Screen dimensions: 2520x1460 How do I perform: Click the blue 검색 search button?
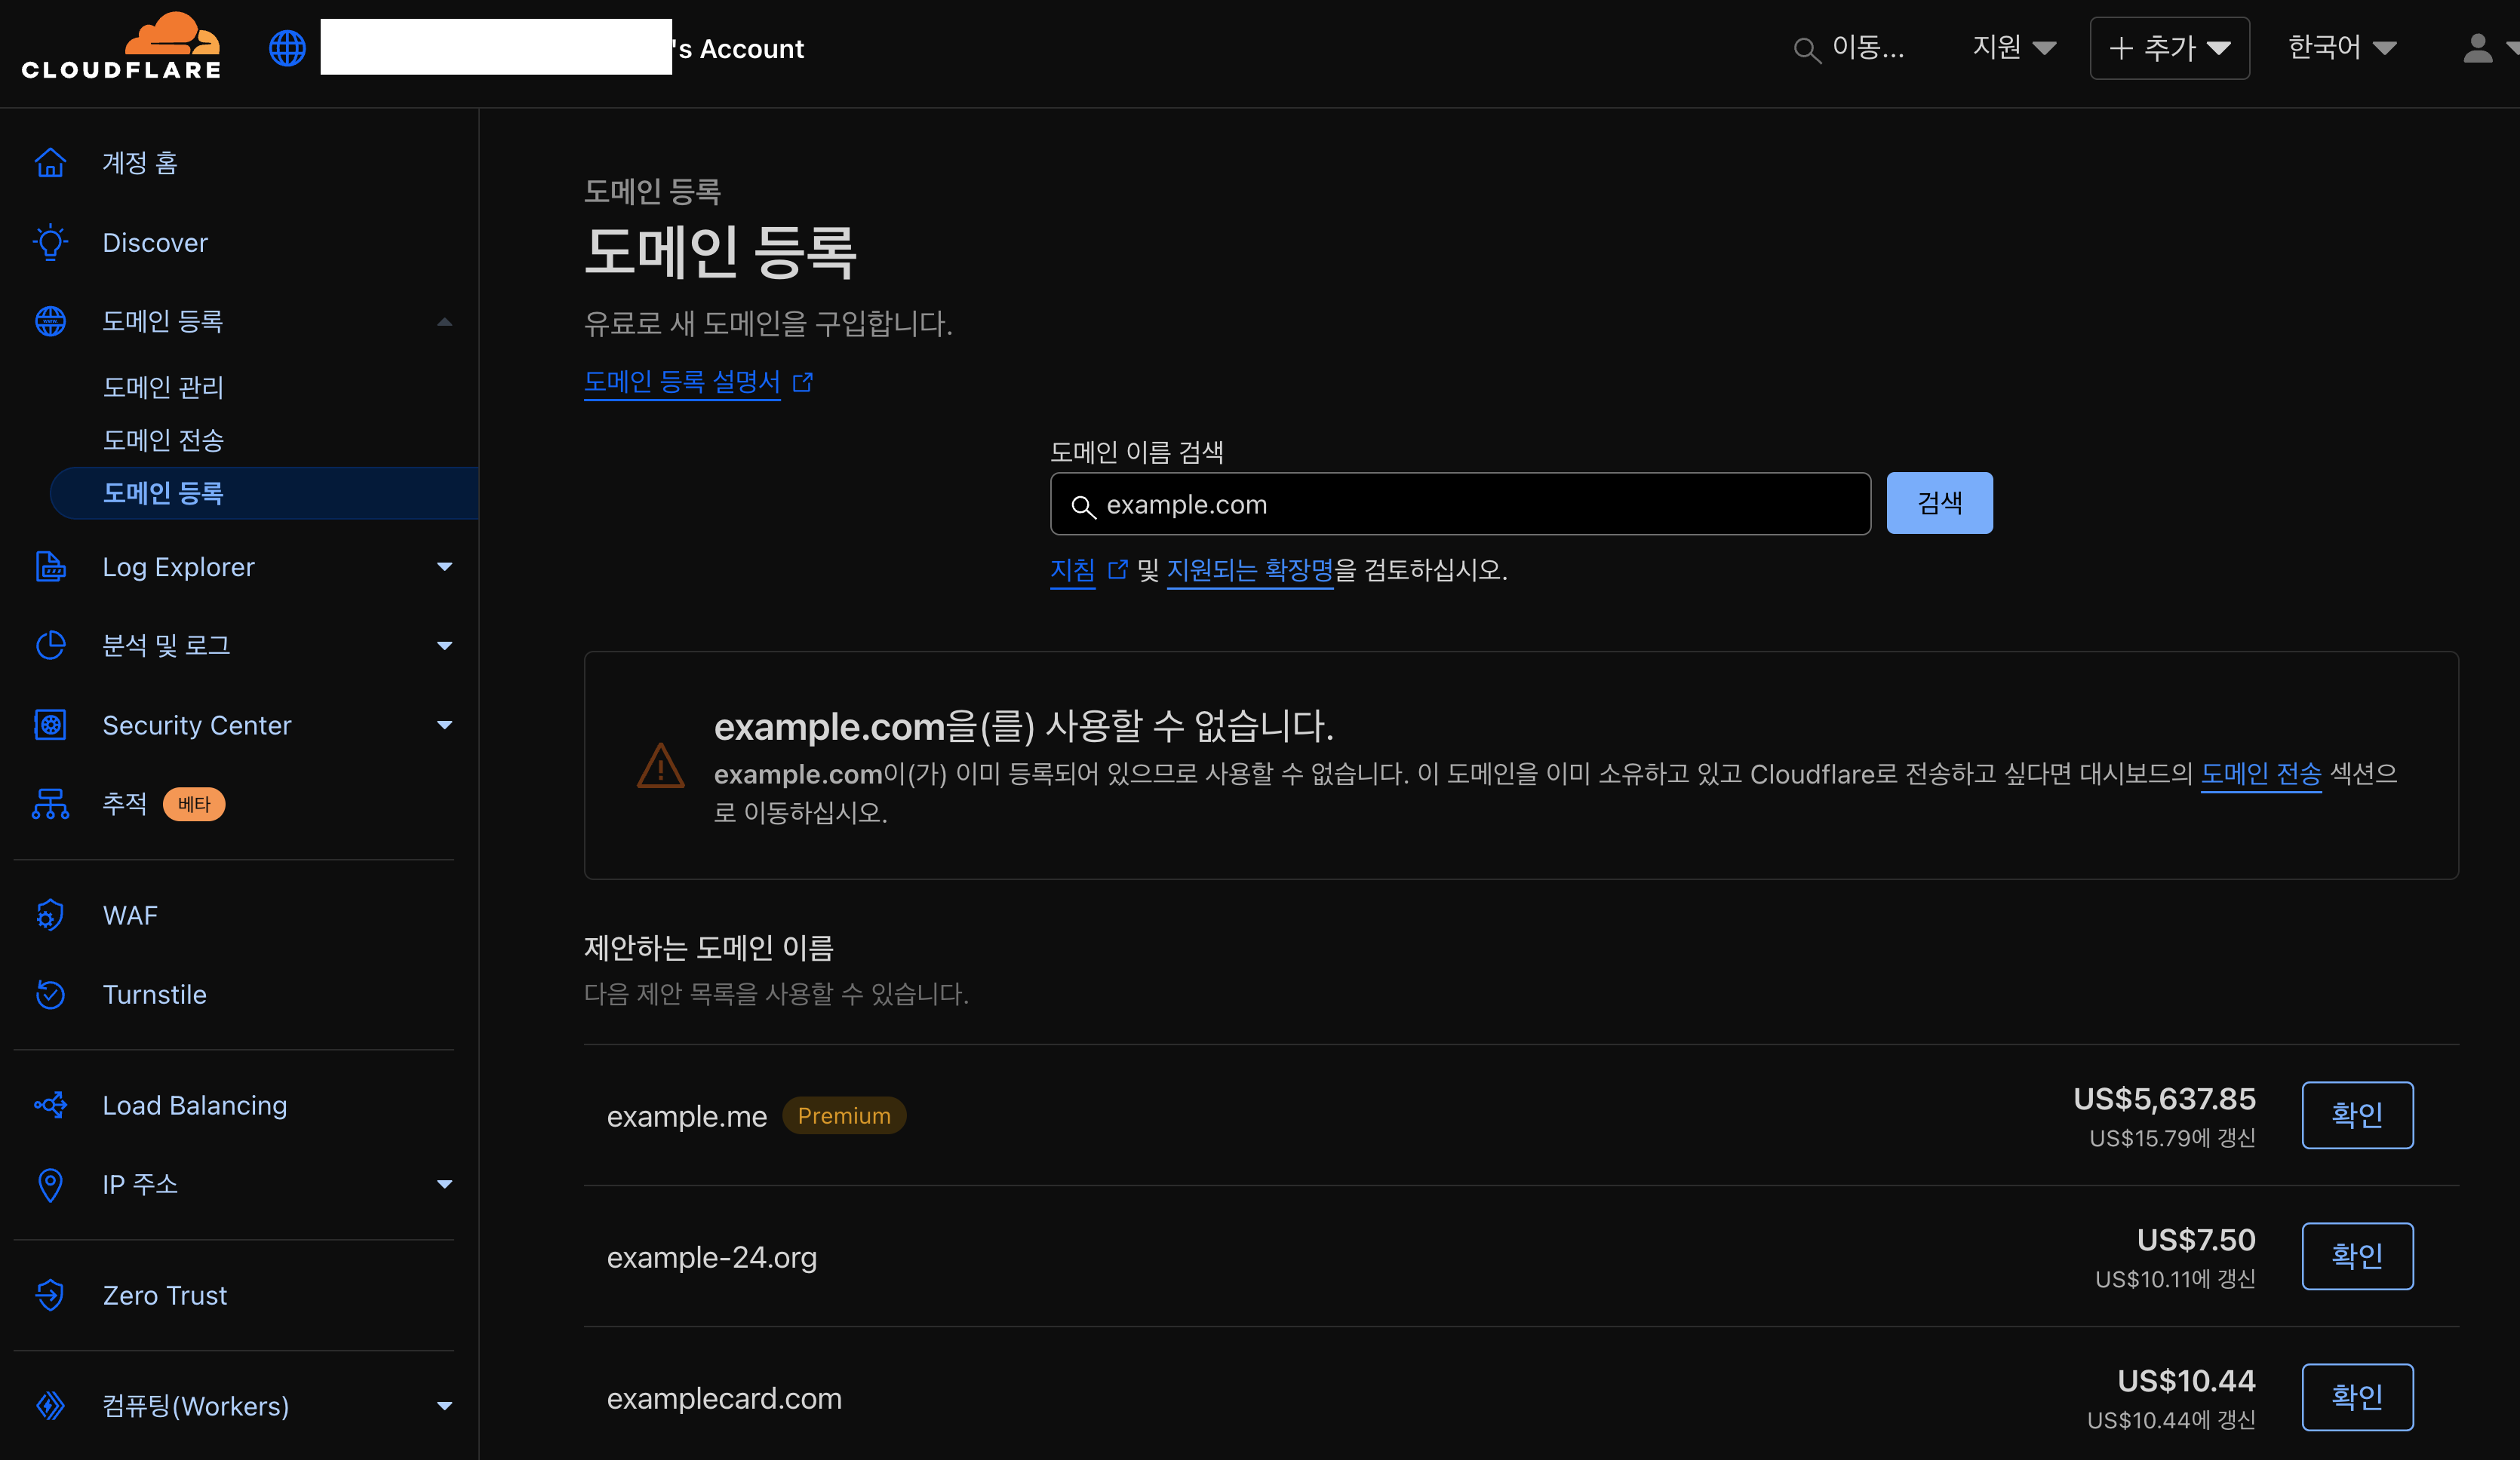[1938, 503]
